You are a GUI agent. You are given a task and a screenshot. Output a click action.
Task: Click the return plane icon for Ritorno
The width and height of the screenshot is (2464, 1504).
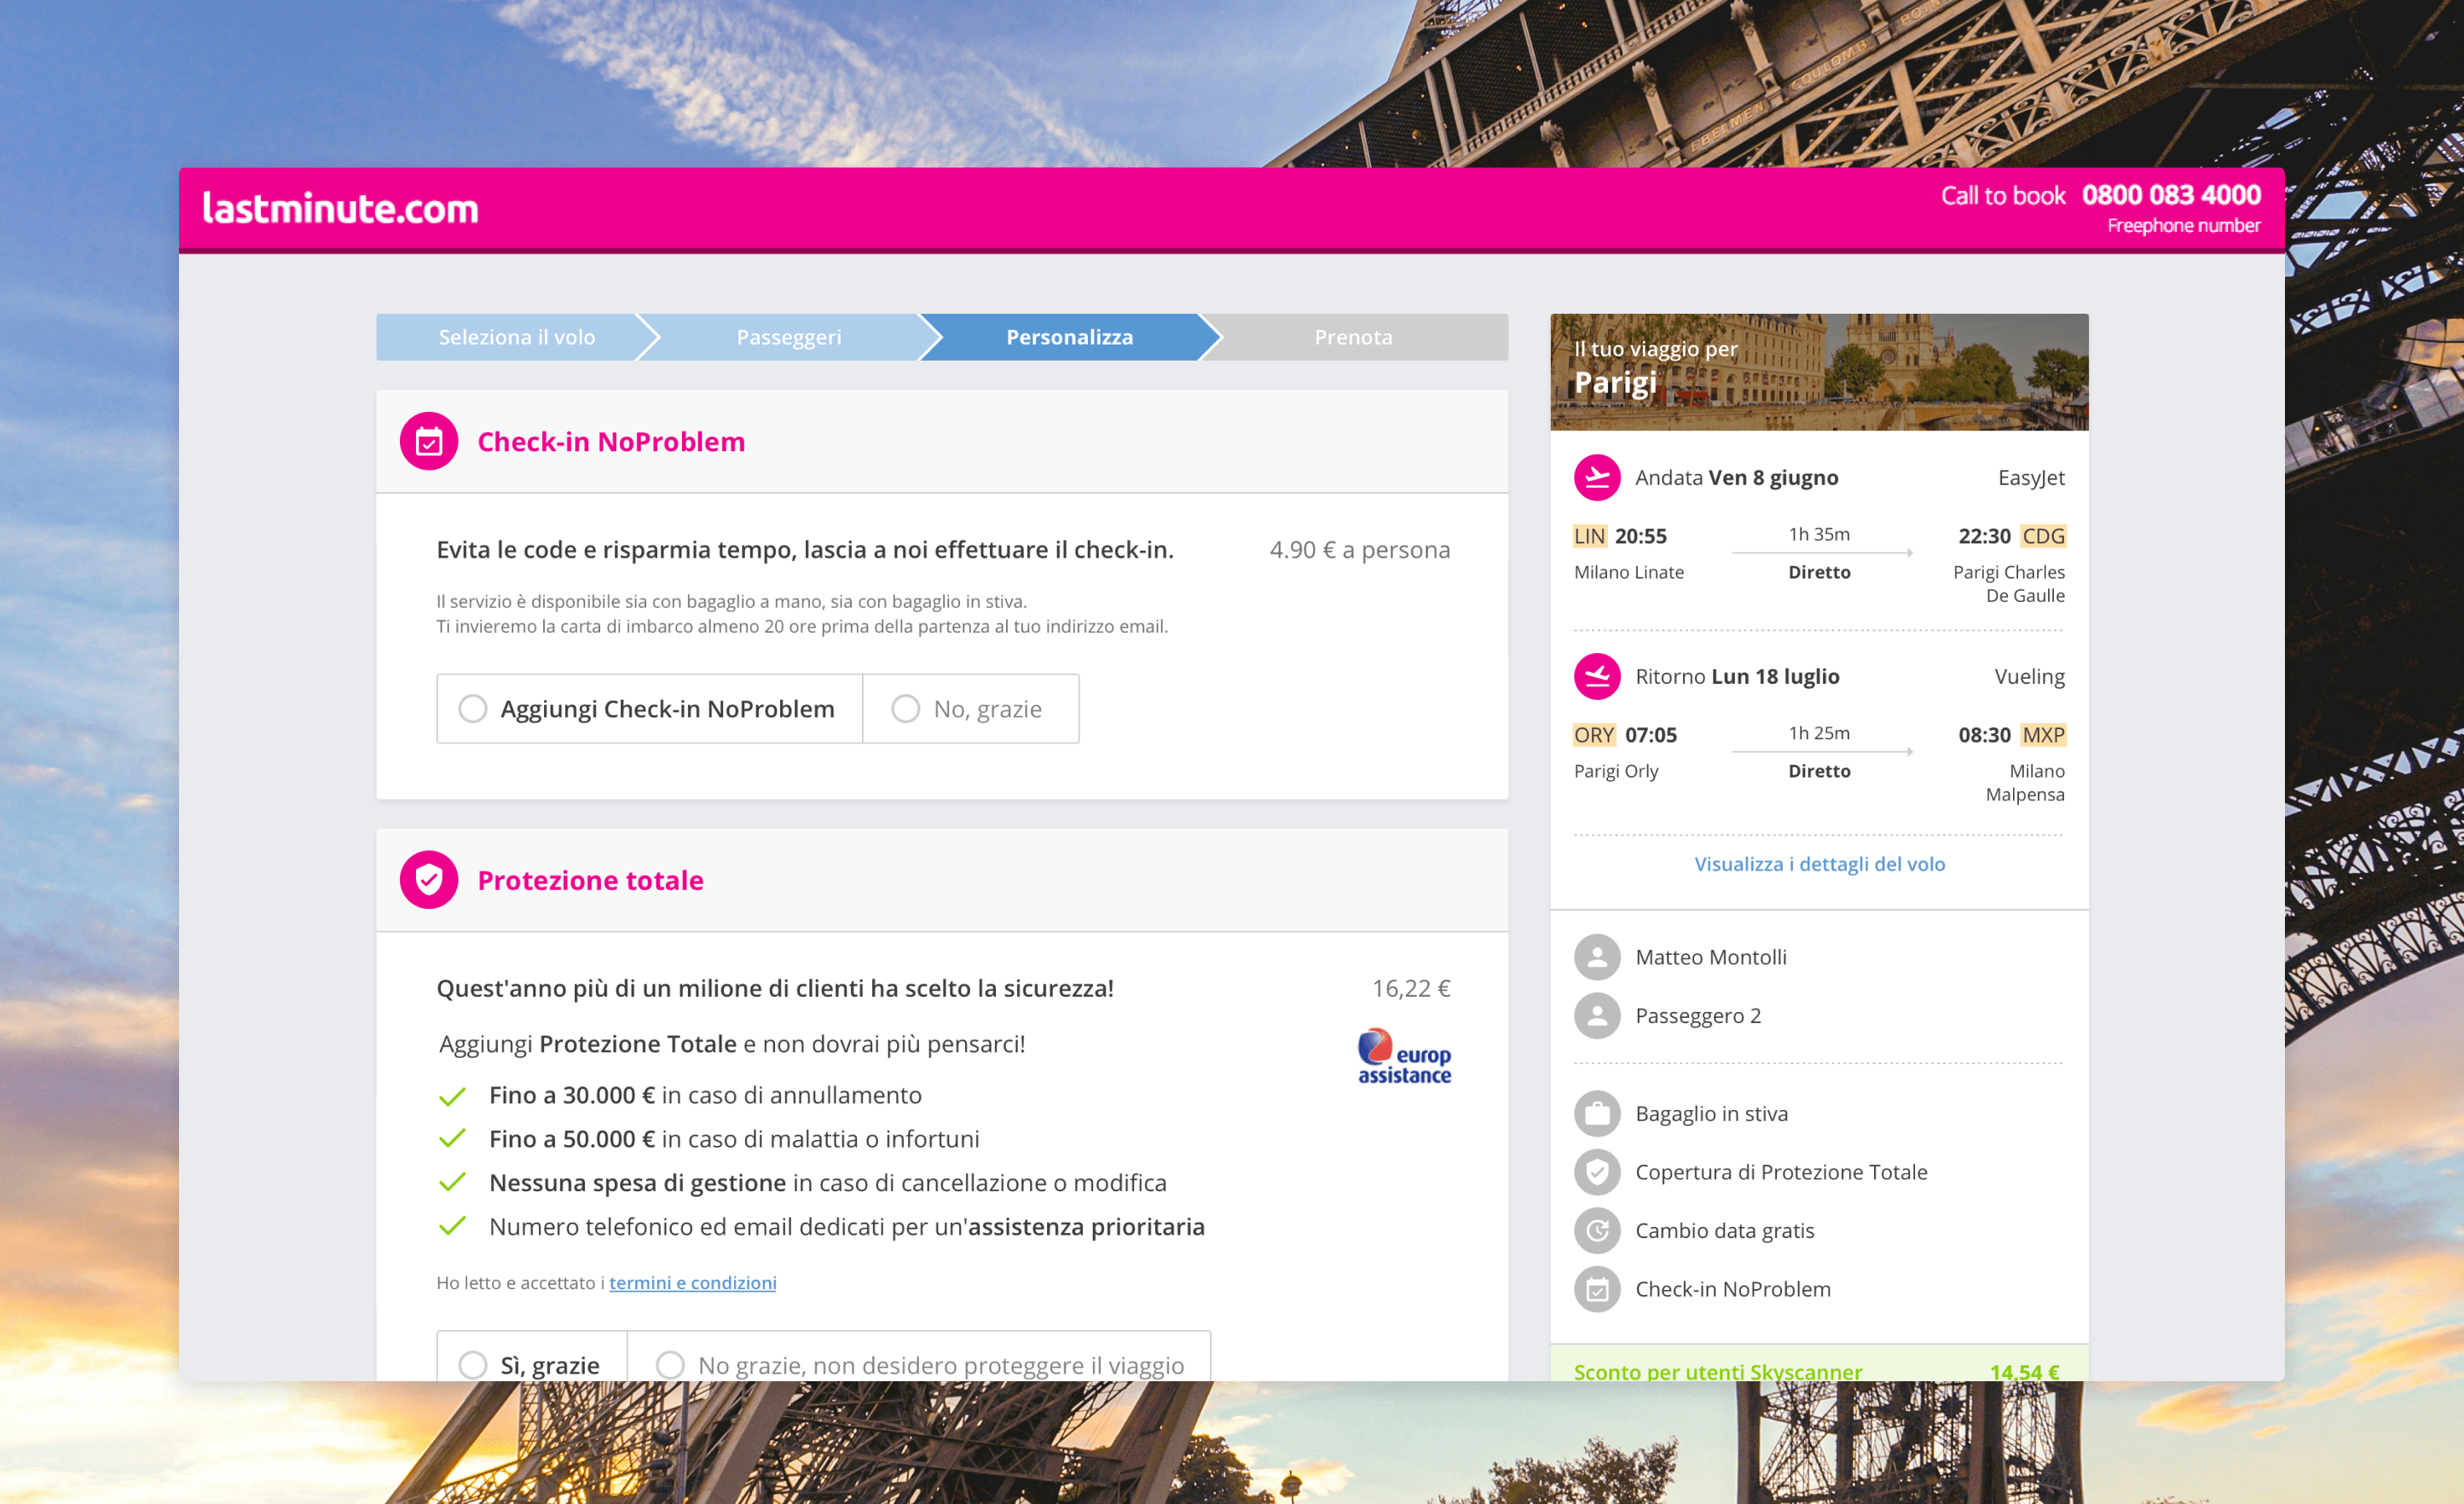pyautogui.click(x=1596, y=676)
